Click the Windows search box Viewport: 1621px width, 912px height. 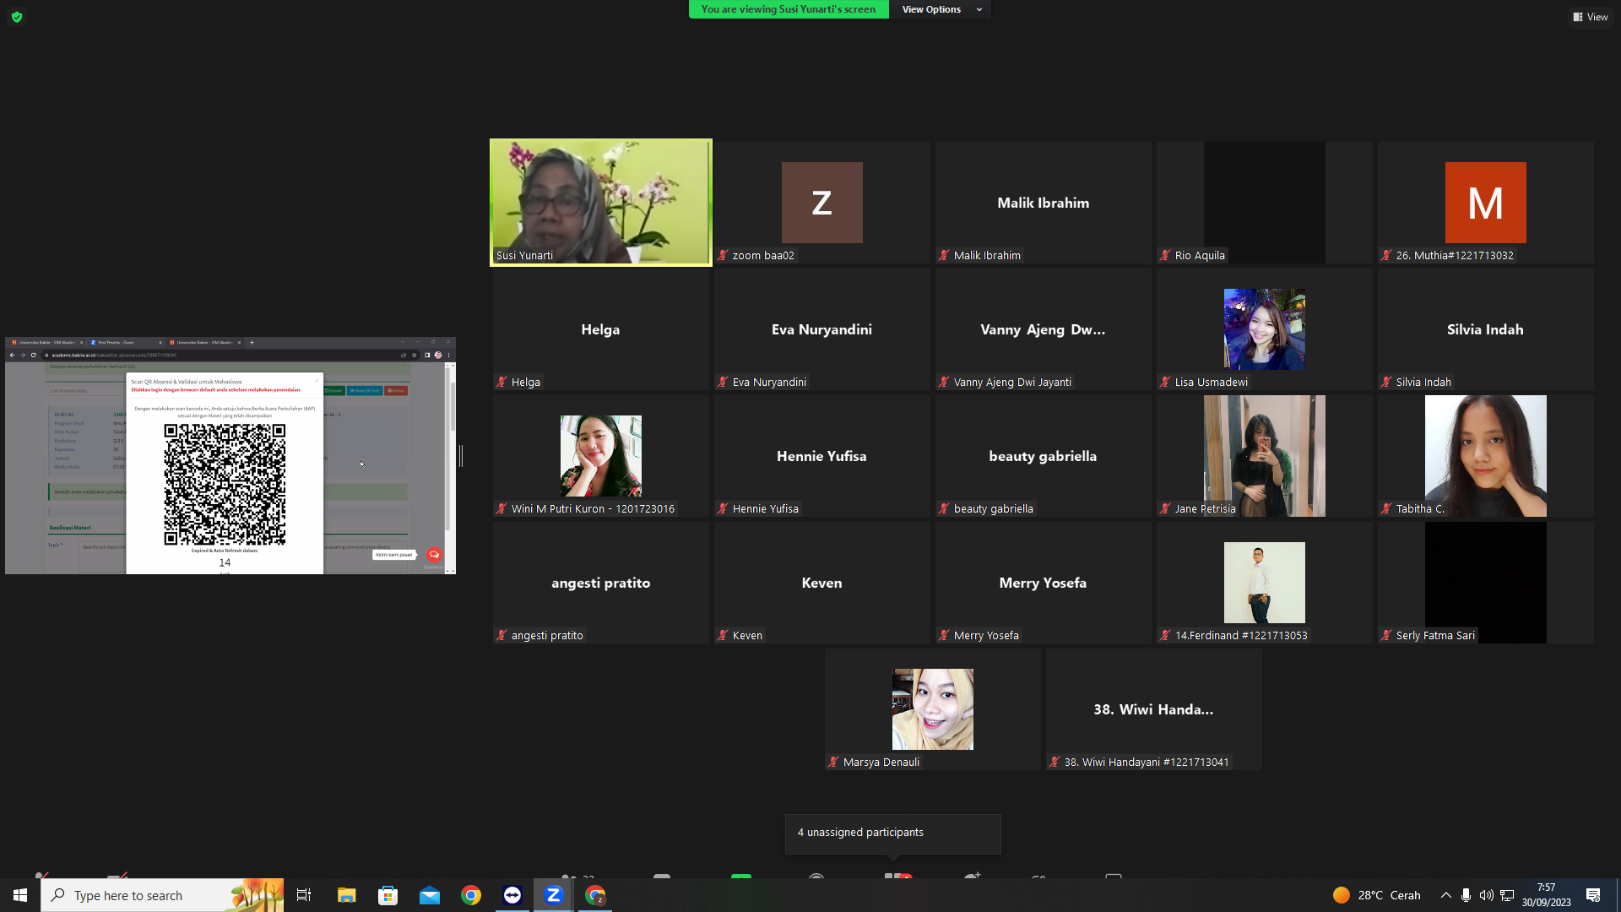click(x=162, y=895)
